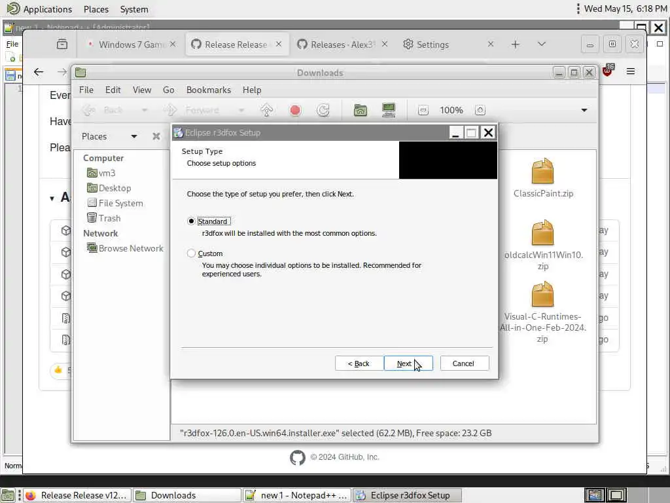Switch to Release Release v12 taskbar item
Image resolution: width=670 pixels, height=503 pixels.
[x=77, y=495]
